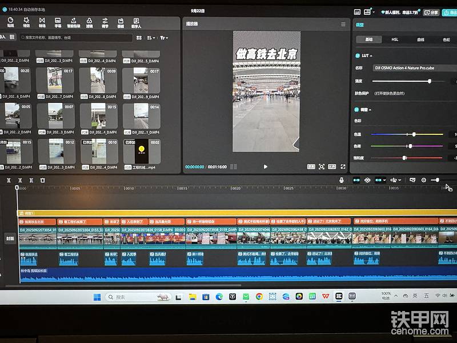Open the 贴纸 stickers panel

pyautogui.click(x=10, y=22)
